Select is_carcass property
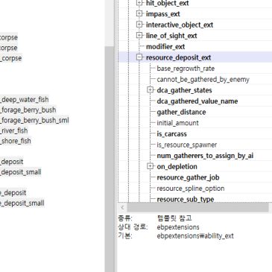The image size is (272, 272). tap(171, 134)
